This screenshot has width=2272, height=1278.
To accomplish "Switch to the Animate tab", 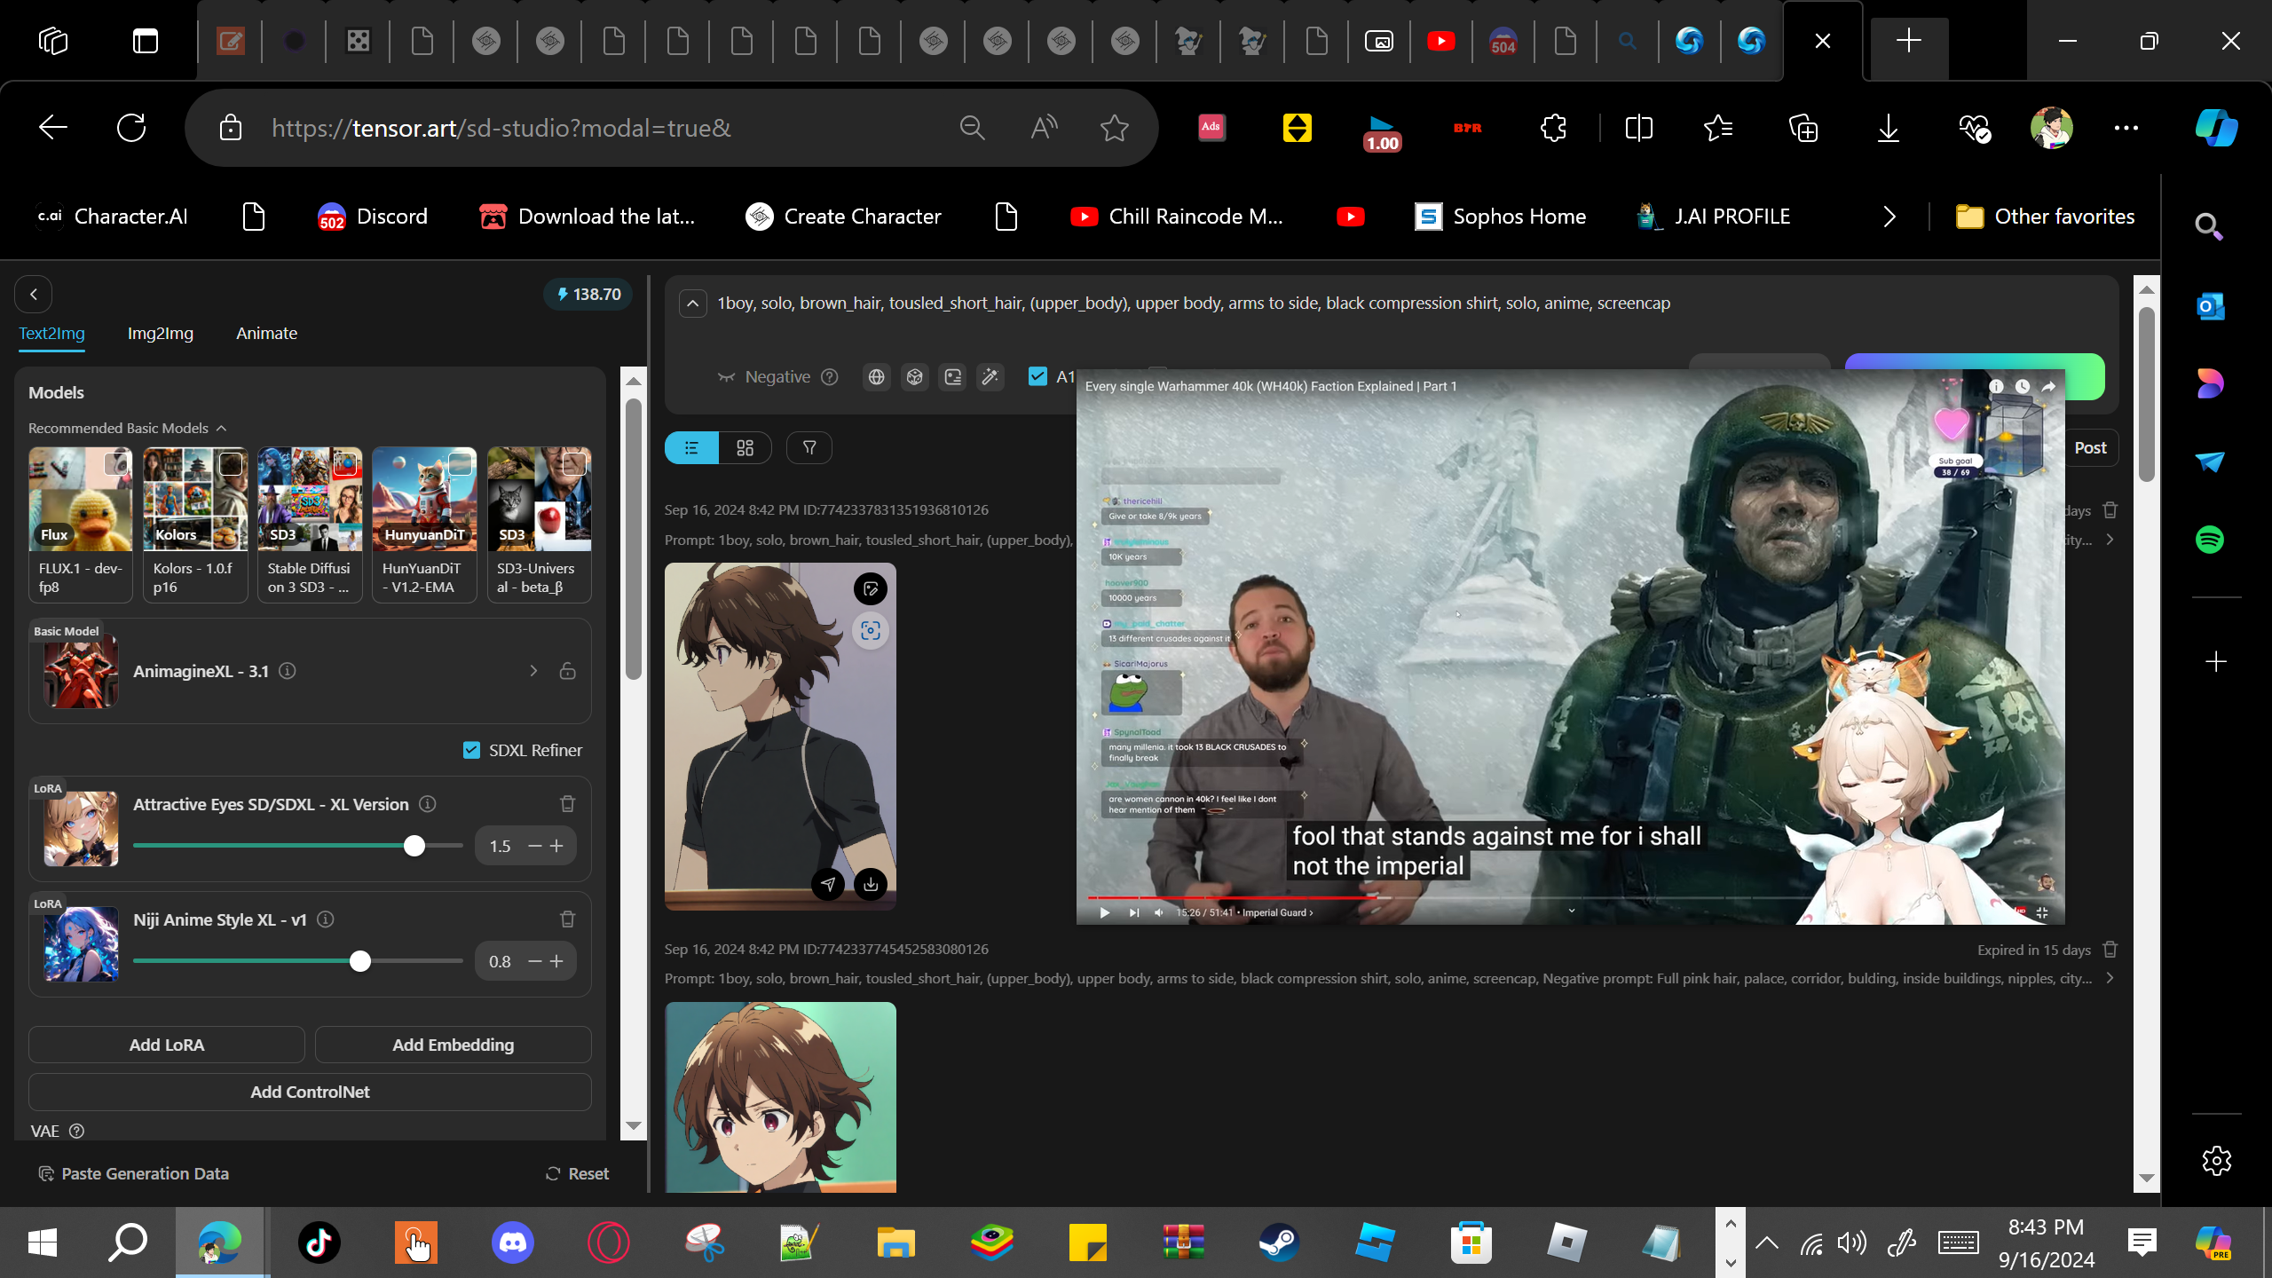I will point(266,334).
